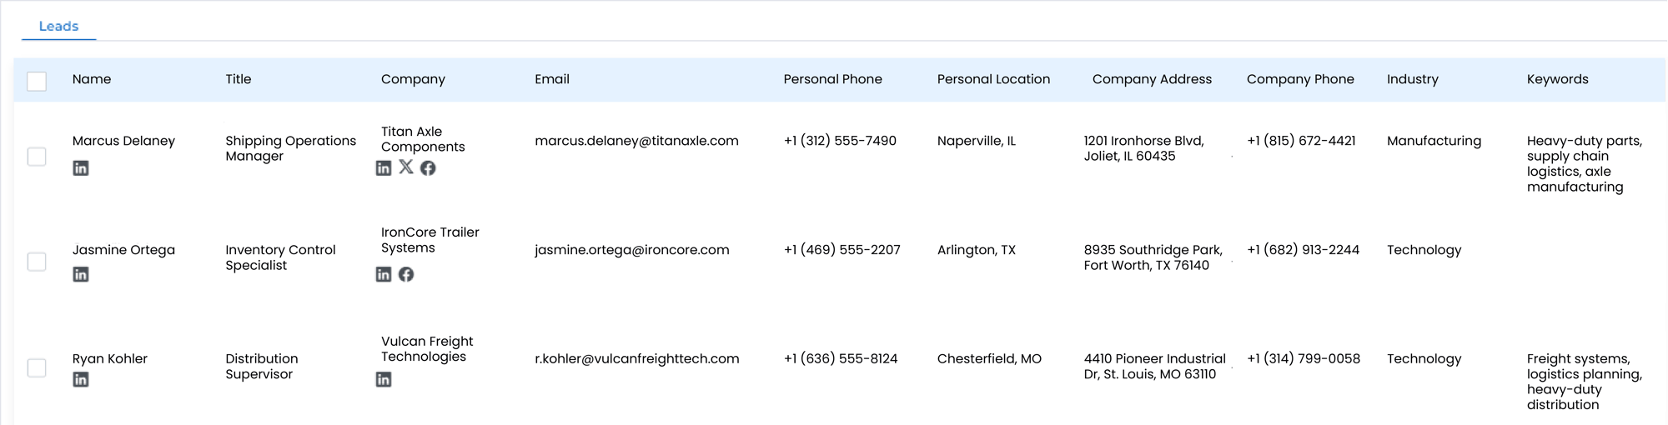1668x425 pixels.
Task: Open Vulcan Freight Technologies LinkedIn icon
Action: coord(384,379)
